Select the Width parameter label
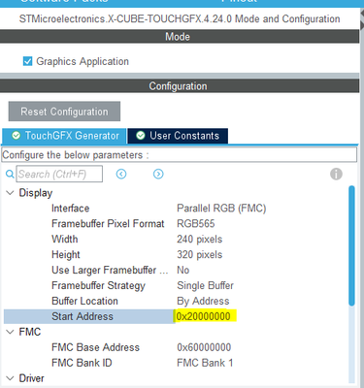The height and width of the screenshot is (388, 364). (65, 240)
